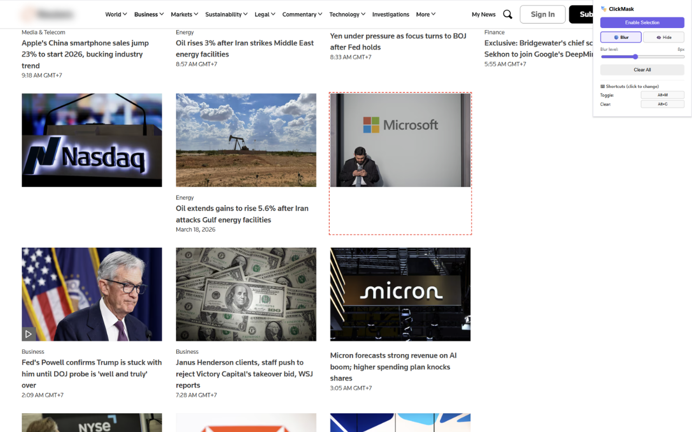Open the Micron sign image

(400, 294)
